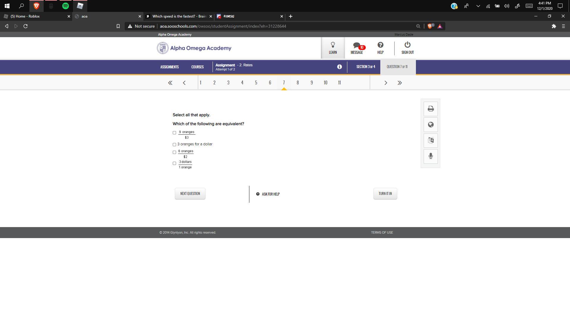This screenshot has height=321, width=570.
Task: Activate the microphone tool
Action: coord(430,156)
